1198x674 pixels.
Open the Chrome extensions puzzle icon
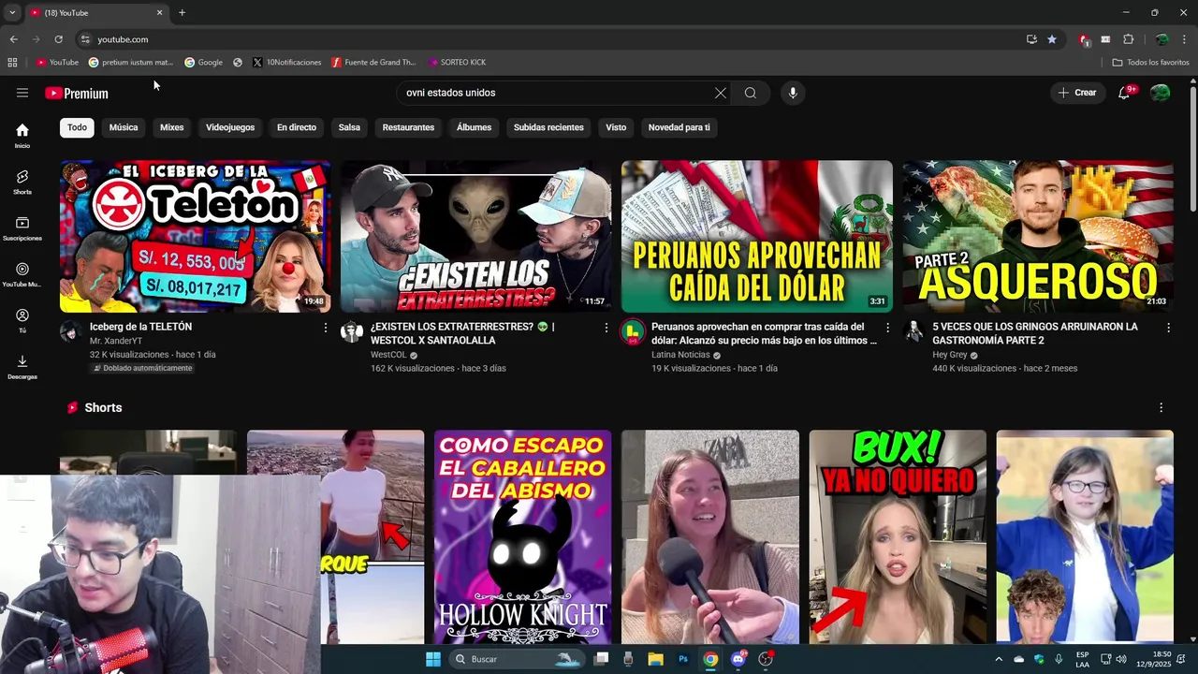1128,39
